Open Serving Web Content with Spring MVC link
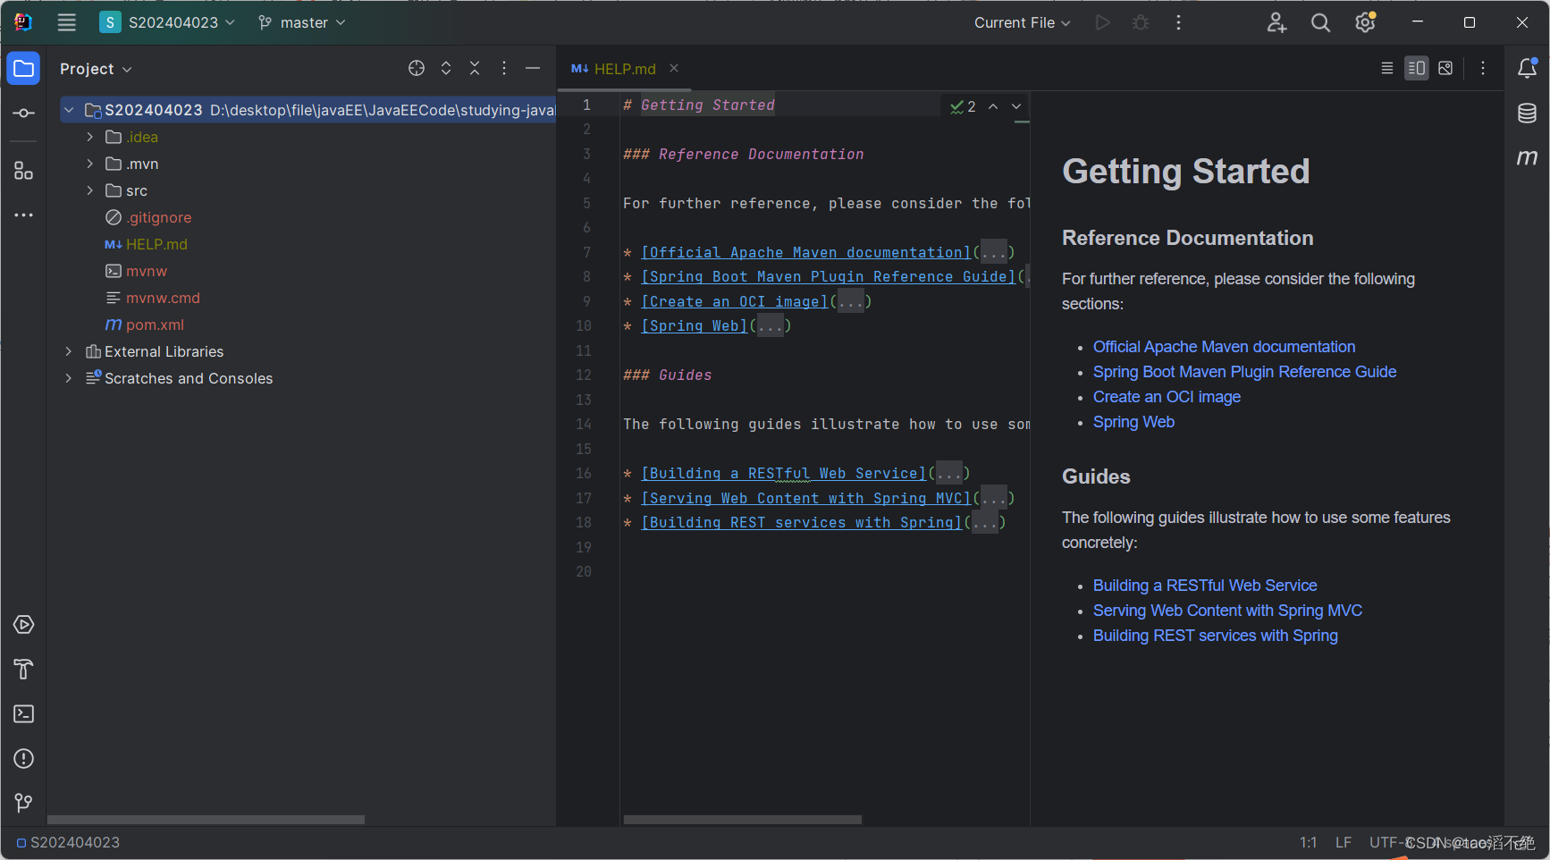 [x=1227, y=611]
